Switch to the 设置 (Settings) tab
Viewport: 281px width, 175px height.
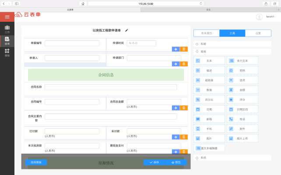258,33
